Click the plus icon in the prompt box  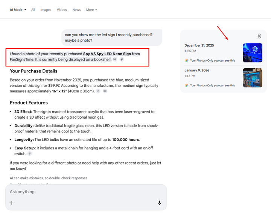(12, 203)
